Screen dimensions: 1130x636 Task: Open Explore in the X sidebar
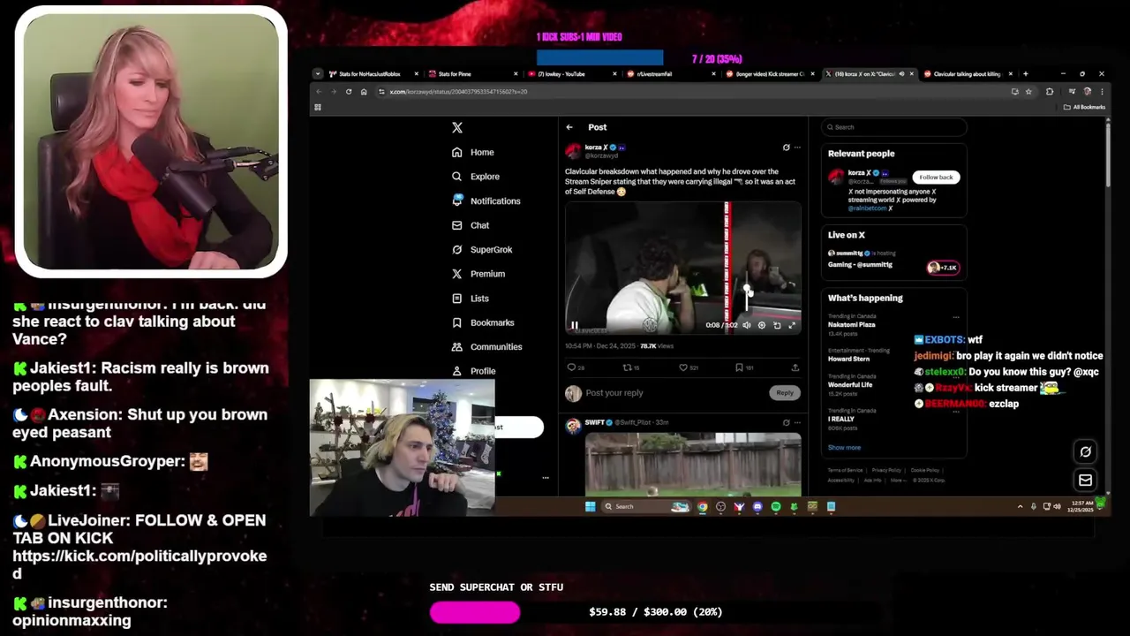(475, 177)
